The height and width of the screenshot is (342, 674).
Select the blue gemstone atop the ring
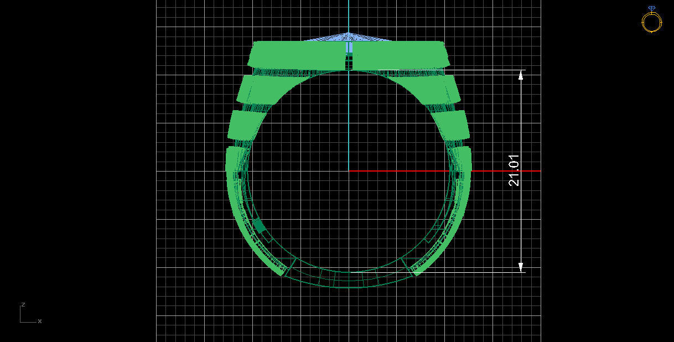point(348,37)
